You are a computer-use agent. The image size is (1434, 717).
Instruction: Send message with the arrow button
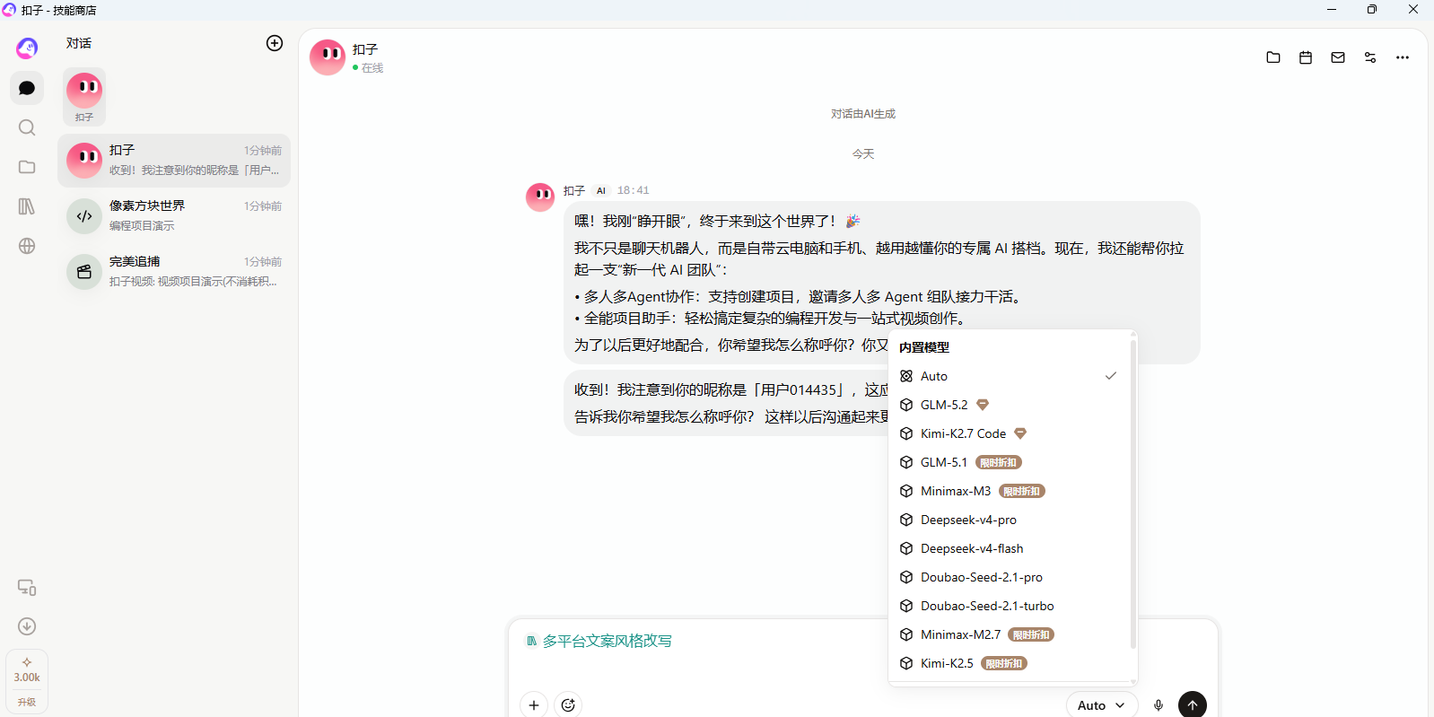[x=1193, y=705]
